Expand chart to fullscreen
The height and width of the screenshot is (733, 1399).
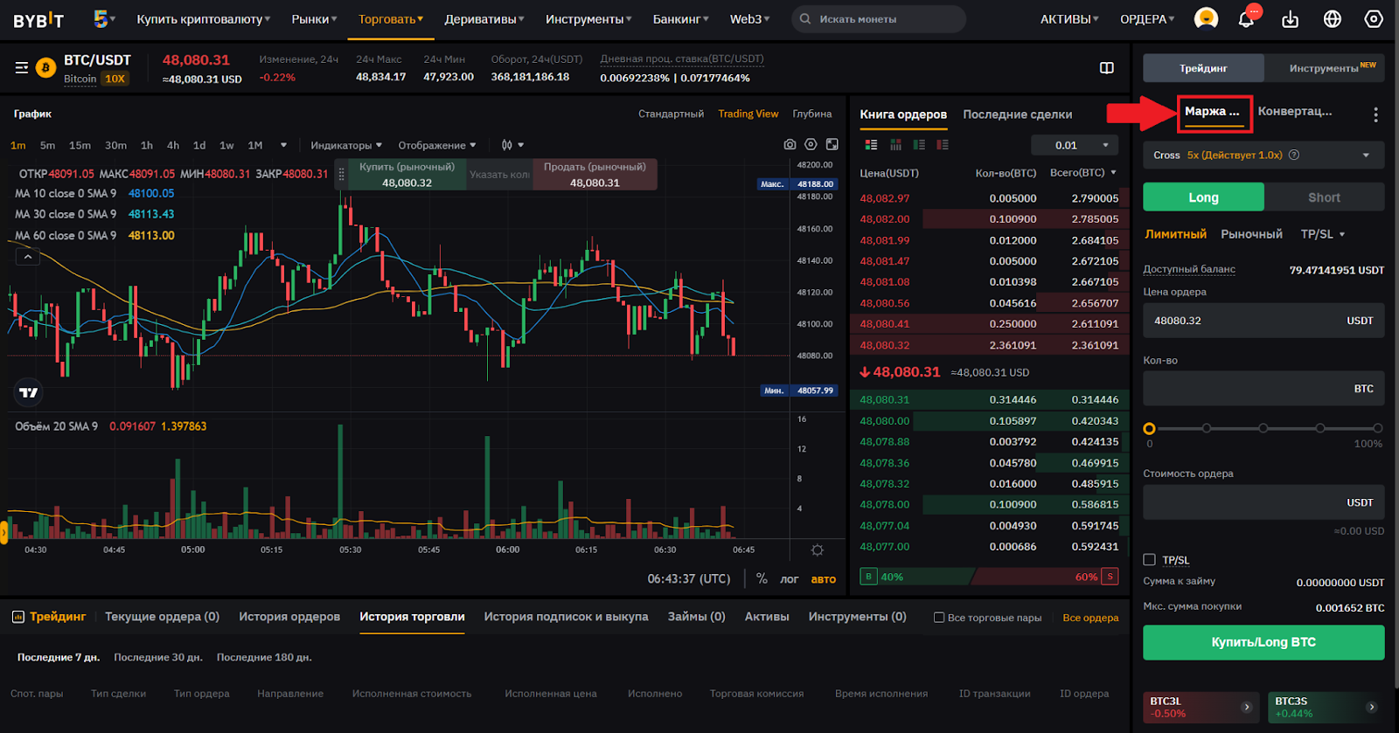tap(832, 144)
